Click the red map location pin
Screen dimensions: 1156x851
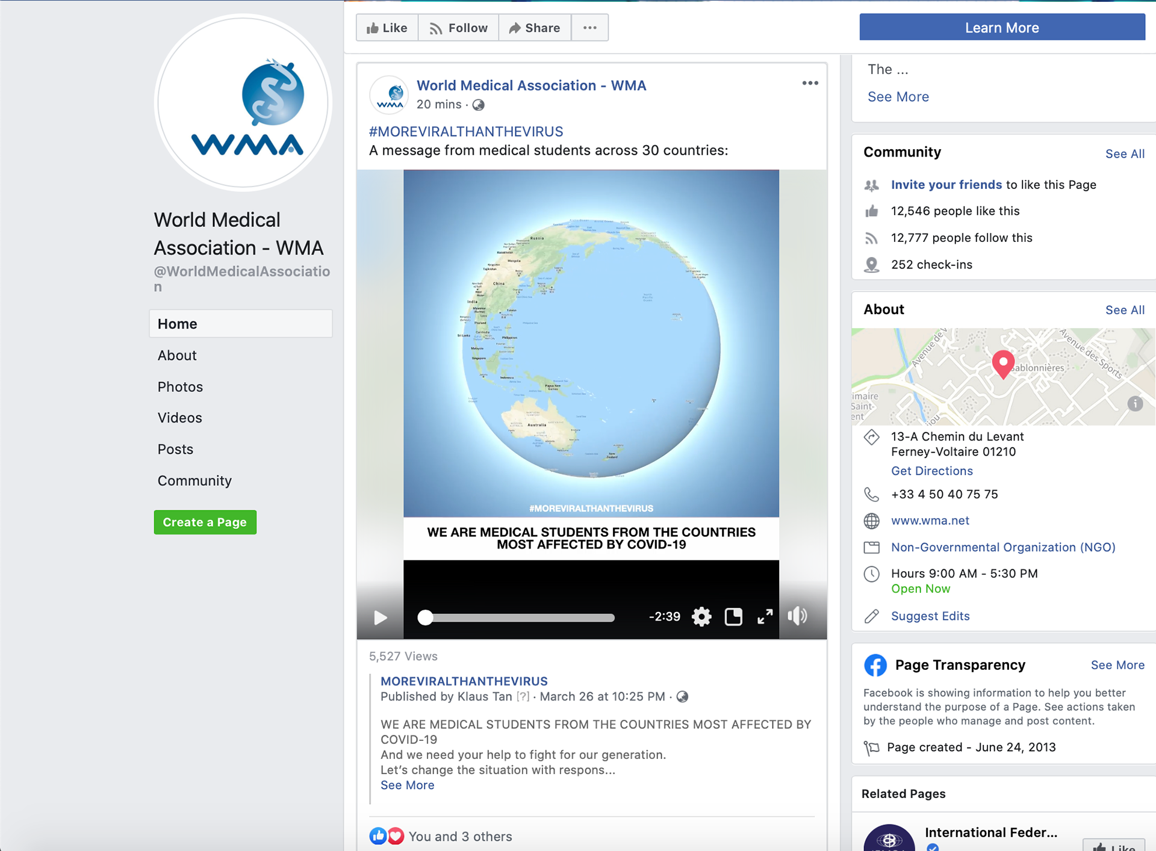tap(1002, 364)
